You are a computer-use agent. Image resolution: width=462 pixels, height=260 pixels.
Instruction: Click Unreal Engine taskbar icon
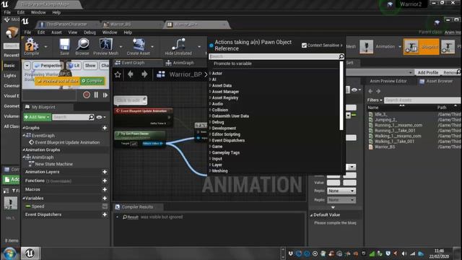(30, 253)
